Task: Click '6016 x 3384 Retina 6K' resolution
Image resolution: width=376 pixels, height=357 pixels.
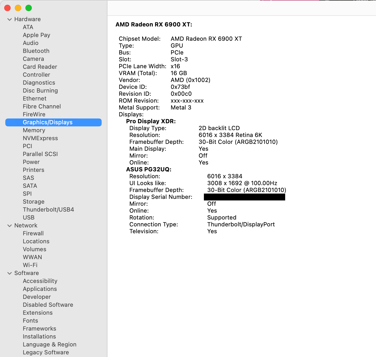Action: [230, 135]
